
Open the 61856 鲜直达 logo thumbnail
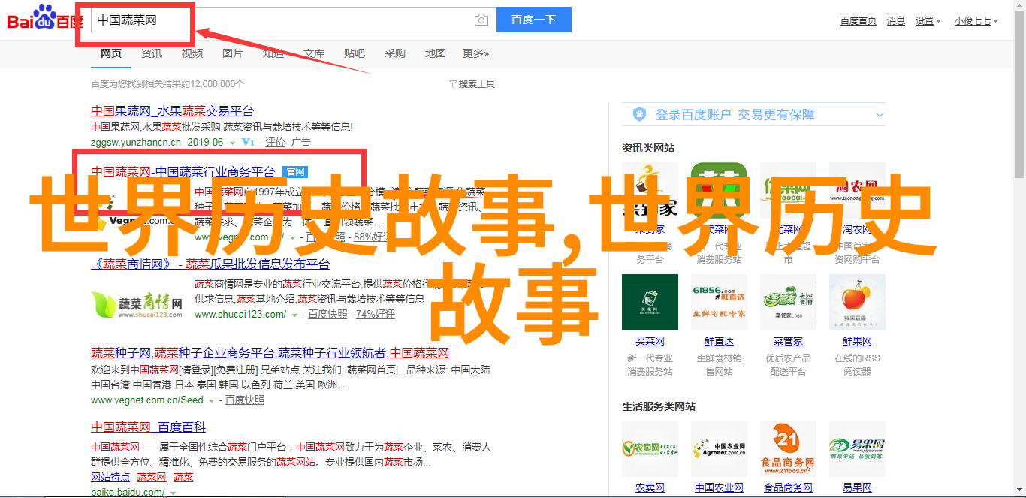719,302
